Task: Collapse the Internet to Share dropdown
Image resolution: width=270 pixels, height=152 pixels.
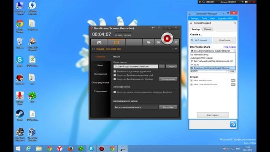Action: 234,51
